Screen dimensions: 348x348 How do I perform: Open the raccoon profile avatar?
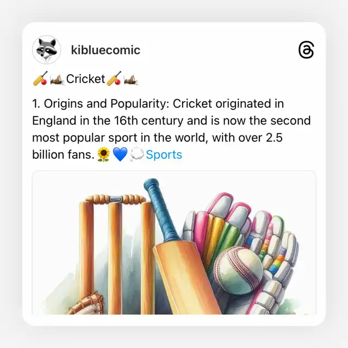[x=47, y=50]
